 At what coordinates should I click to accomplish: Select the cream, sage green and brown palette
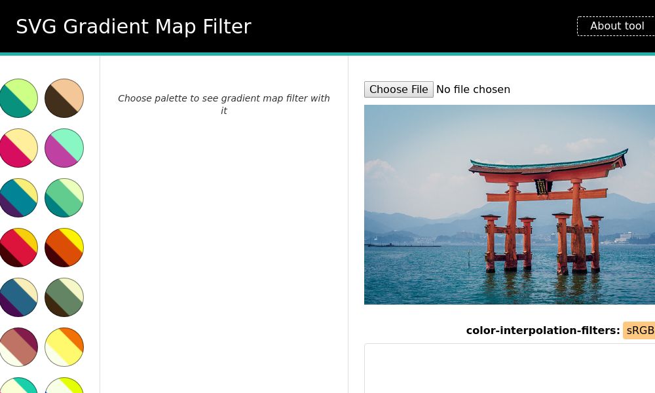(x=64, y=297)
